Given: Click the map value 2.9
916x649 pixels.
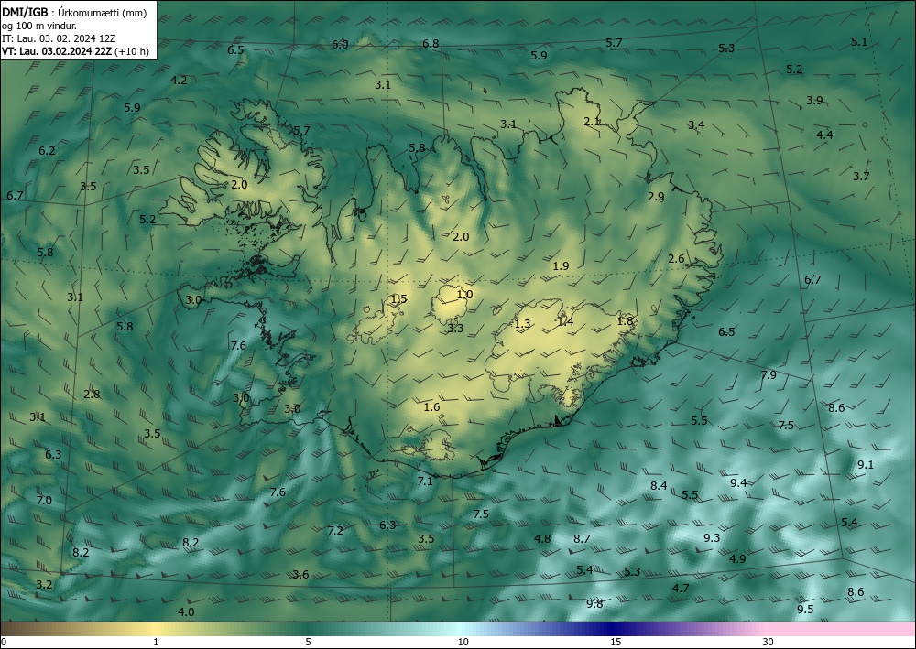Looking at the screenshot, I should 656,197.
